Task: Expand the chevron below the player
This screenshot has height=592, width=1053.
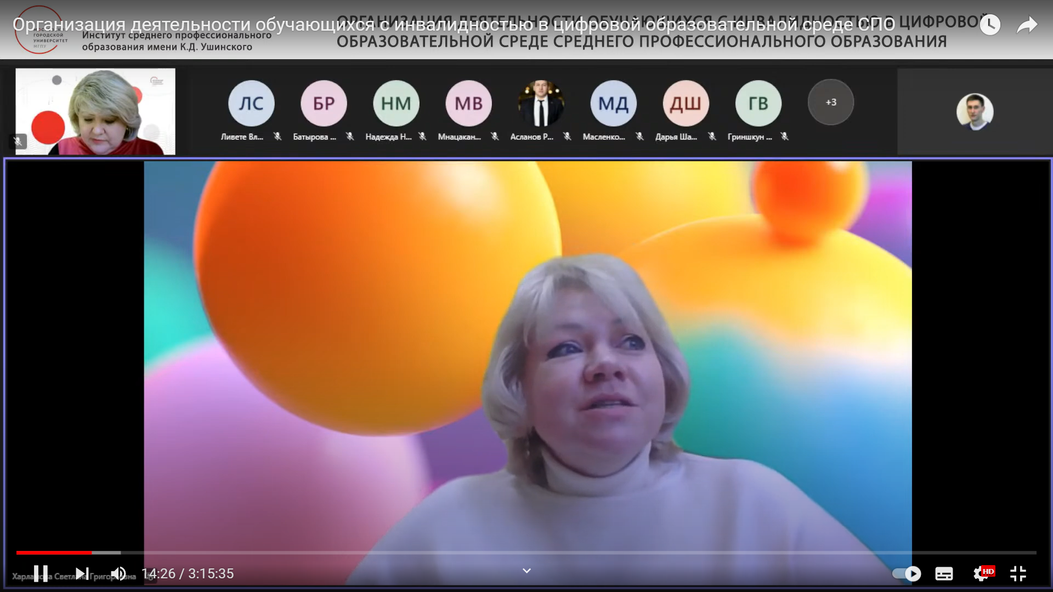Action: (x=526, y=571)
